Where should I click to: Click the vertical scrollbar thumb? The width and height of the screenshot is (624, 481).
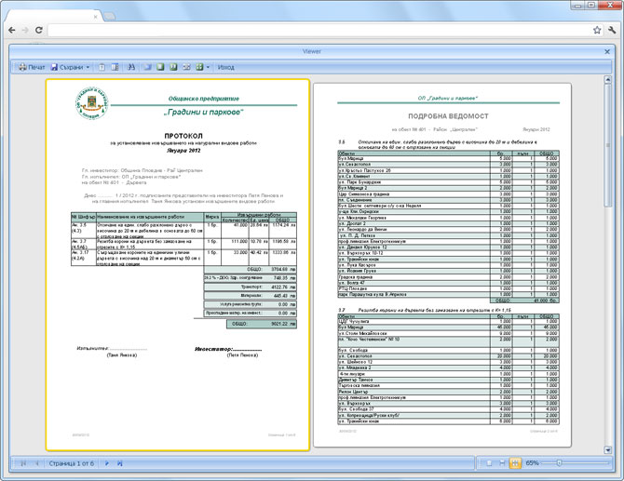tap(607, 145)
